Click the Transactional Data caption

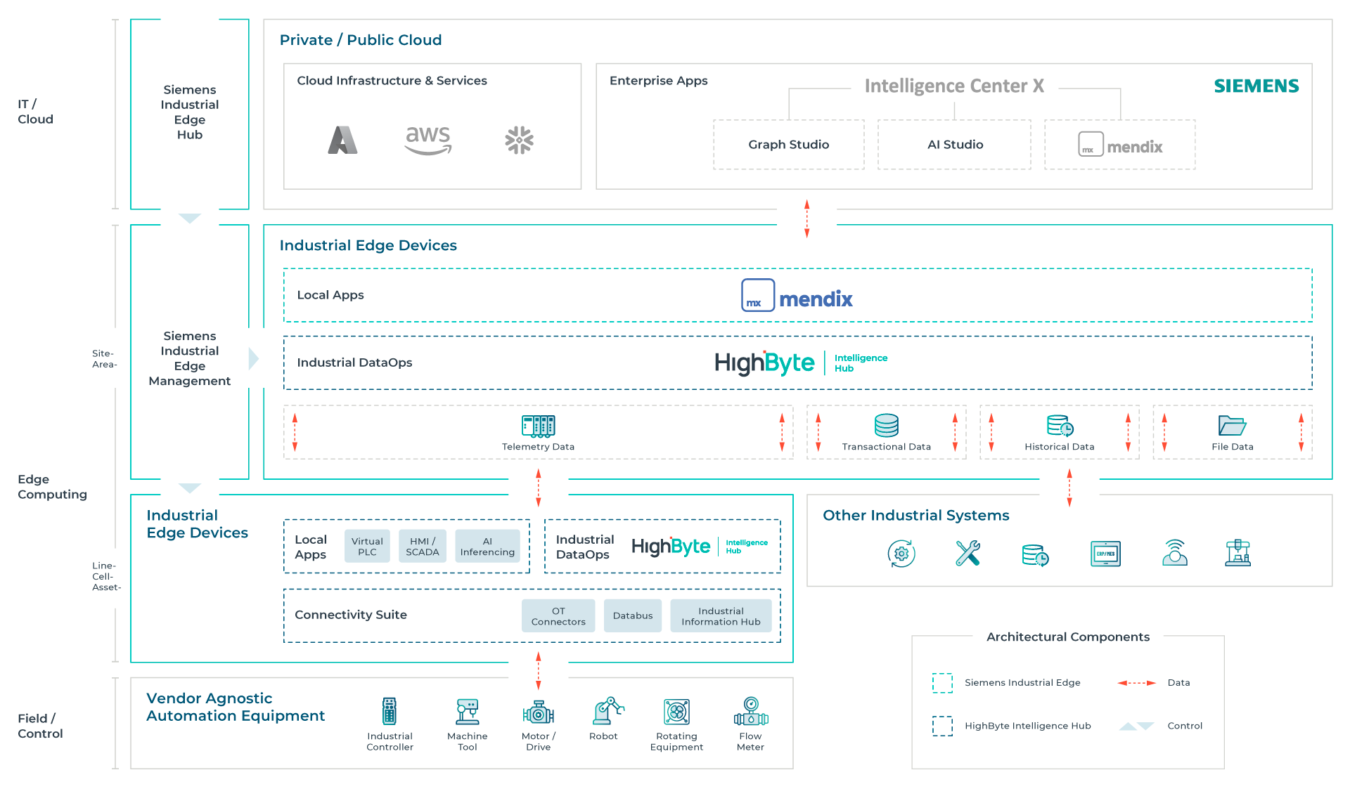point(886,447)
